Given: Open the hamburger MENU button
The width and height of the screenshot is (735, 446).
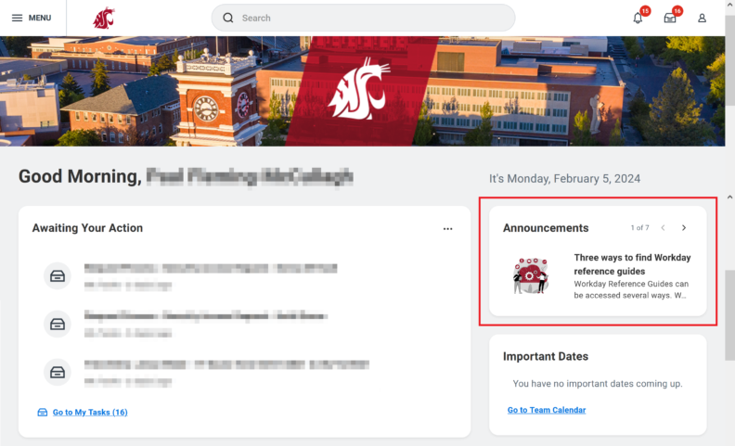Looking at the screenshot, I should pyautogui.click(x=31, y=18).
